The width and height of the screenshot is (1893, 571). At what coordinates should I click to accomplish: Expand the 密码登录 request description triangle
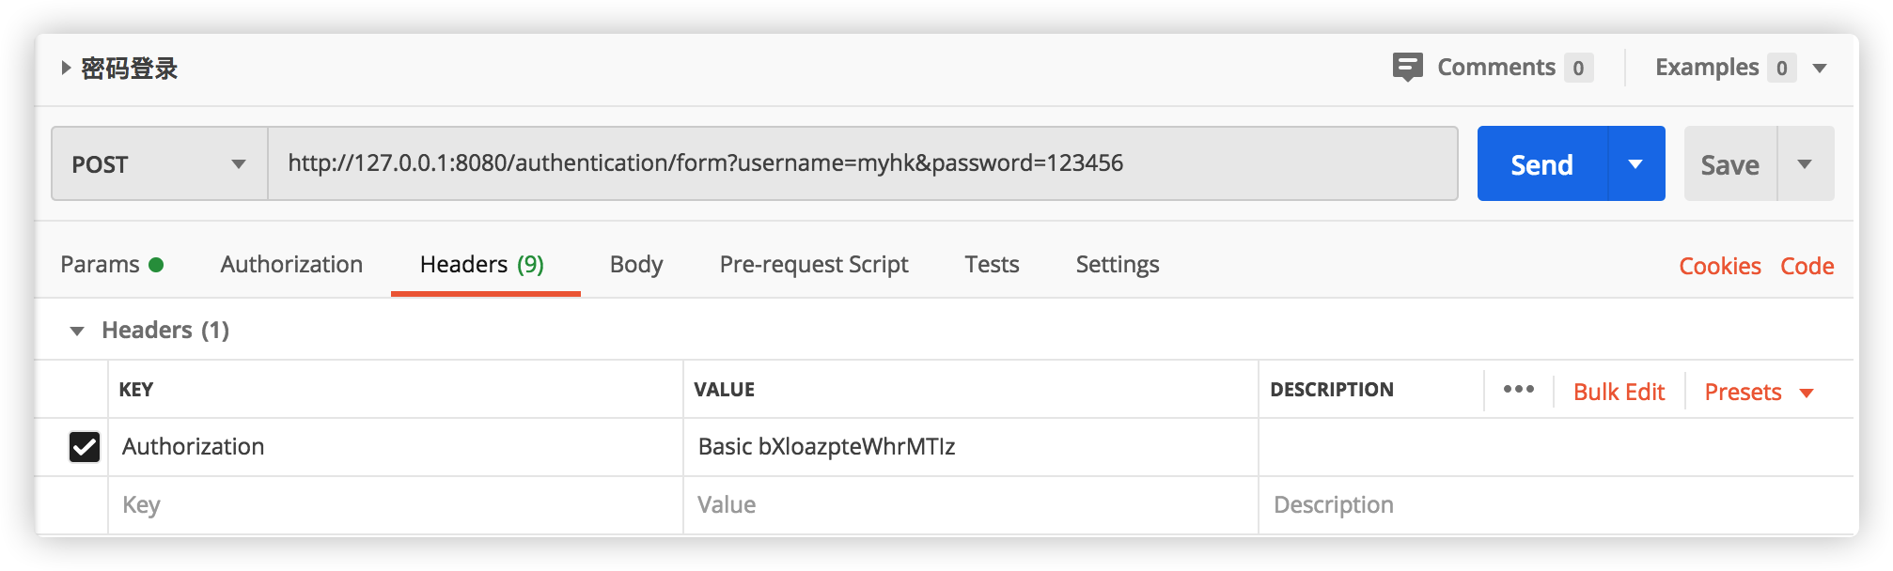click(x=66, y=68)
